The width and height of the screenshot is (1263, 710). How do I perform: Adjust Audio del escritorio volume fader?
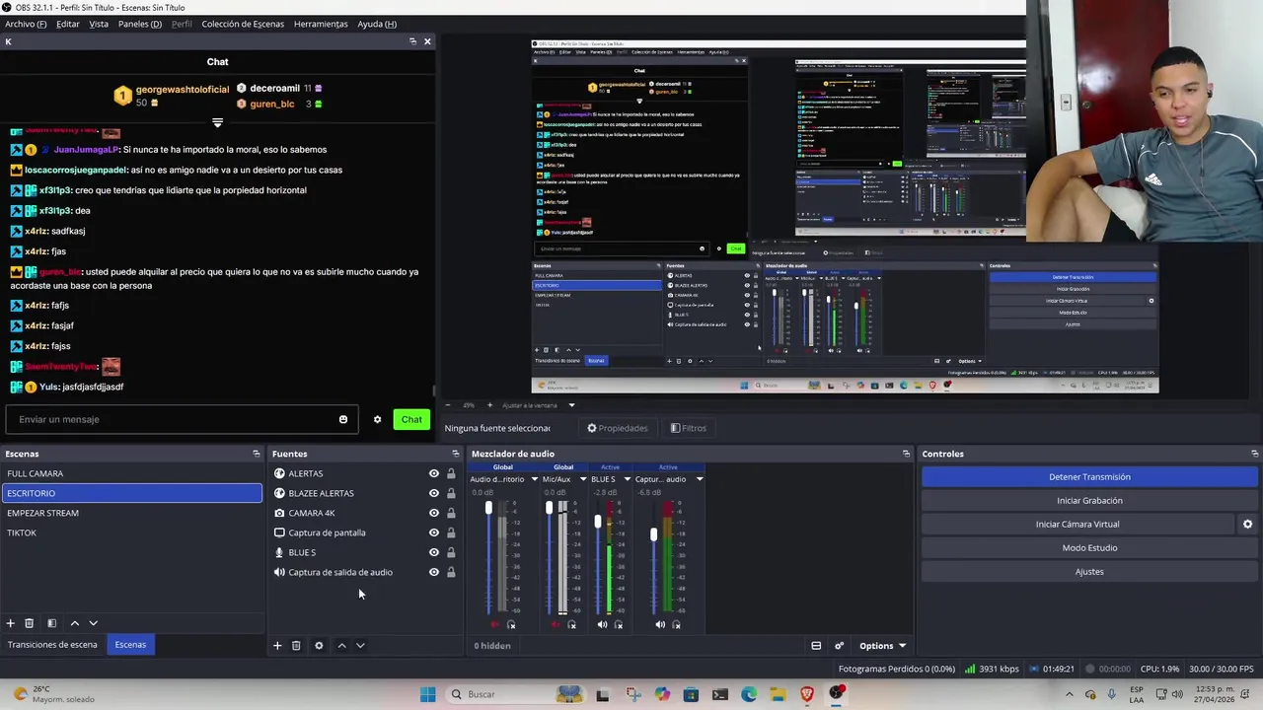(488, 508)
